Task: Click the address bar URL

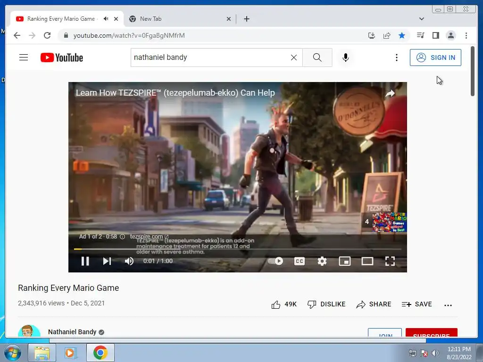Action: 129,35
